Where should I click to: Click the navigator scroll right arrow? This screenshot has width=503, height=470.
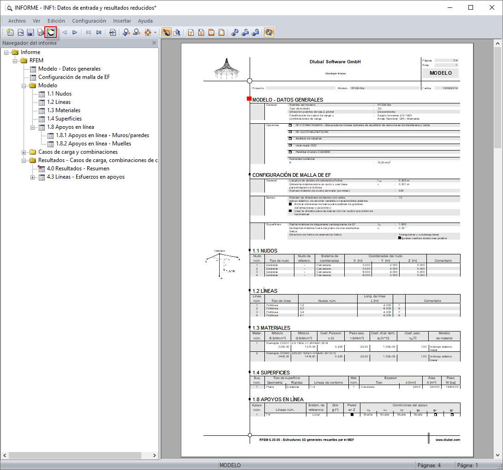[154, 455]
